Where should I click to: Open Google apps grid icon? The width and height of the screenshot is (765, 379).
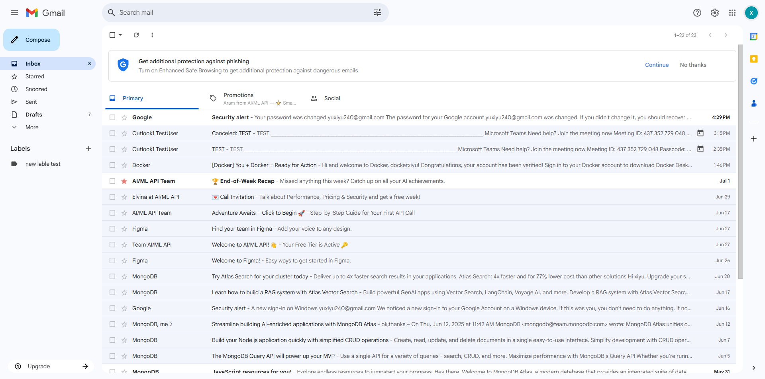pyautogui.click(x=732, y=13)
